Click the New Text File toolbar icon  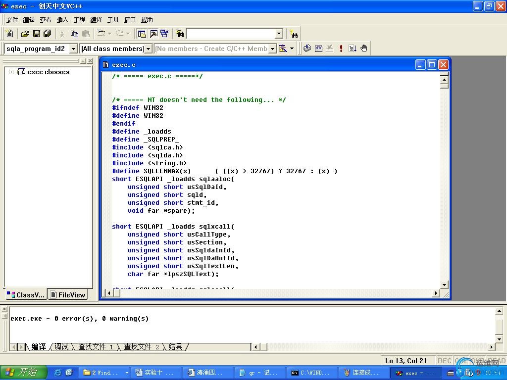coord(10,33)
